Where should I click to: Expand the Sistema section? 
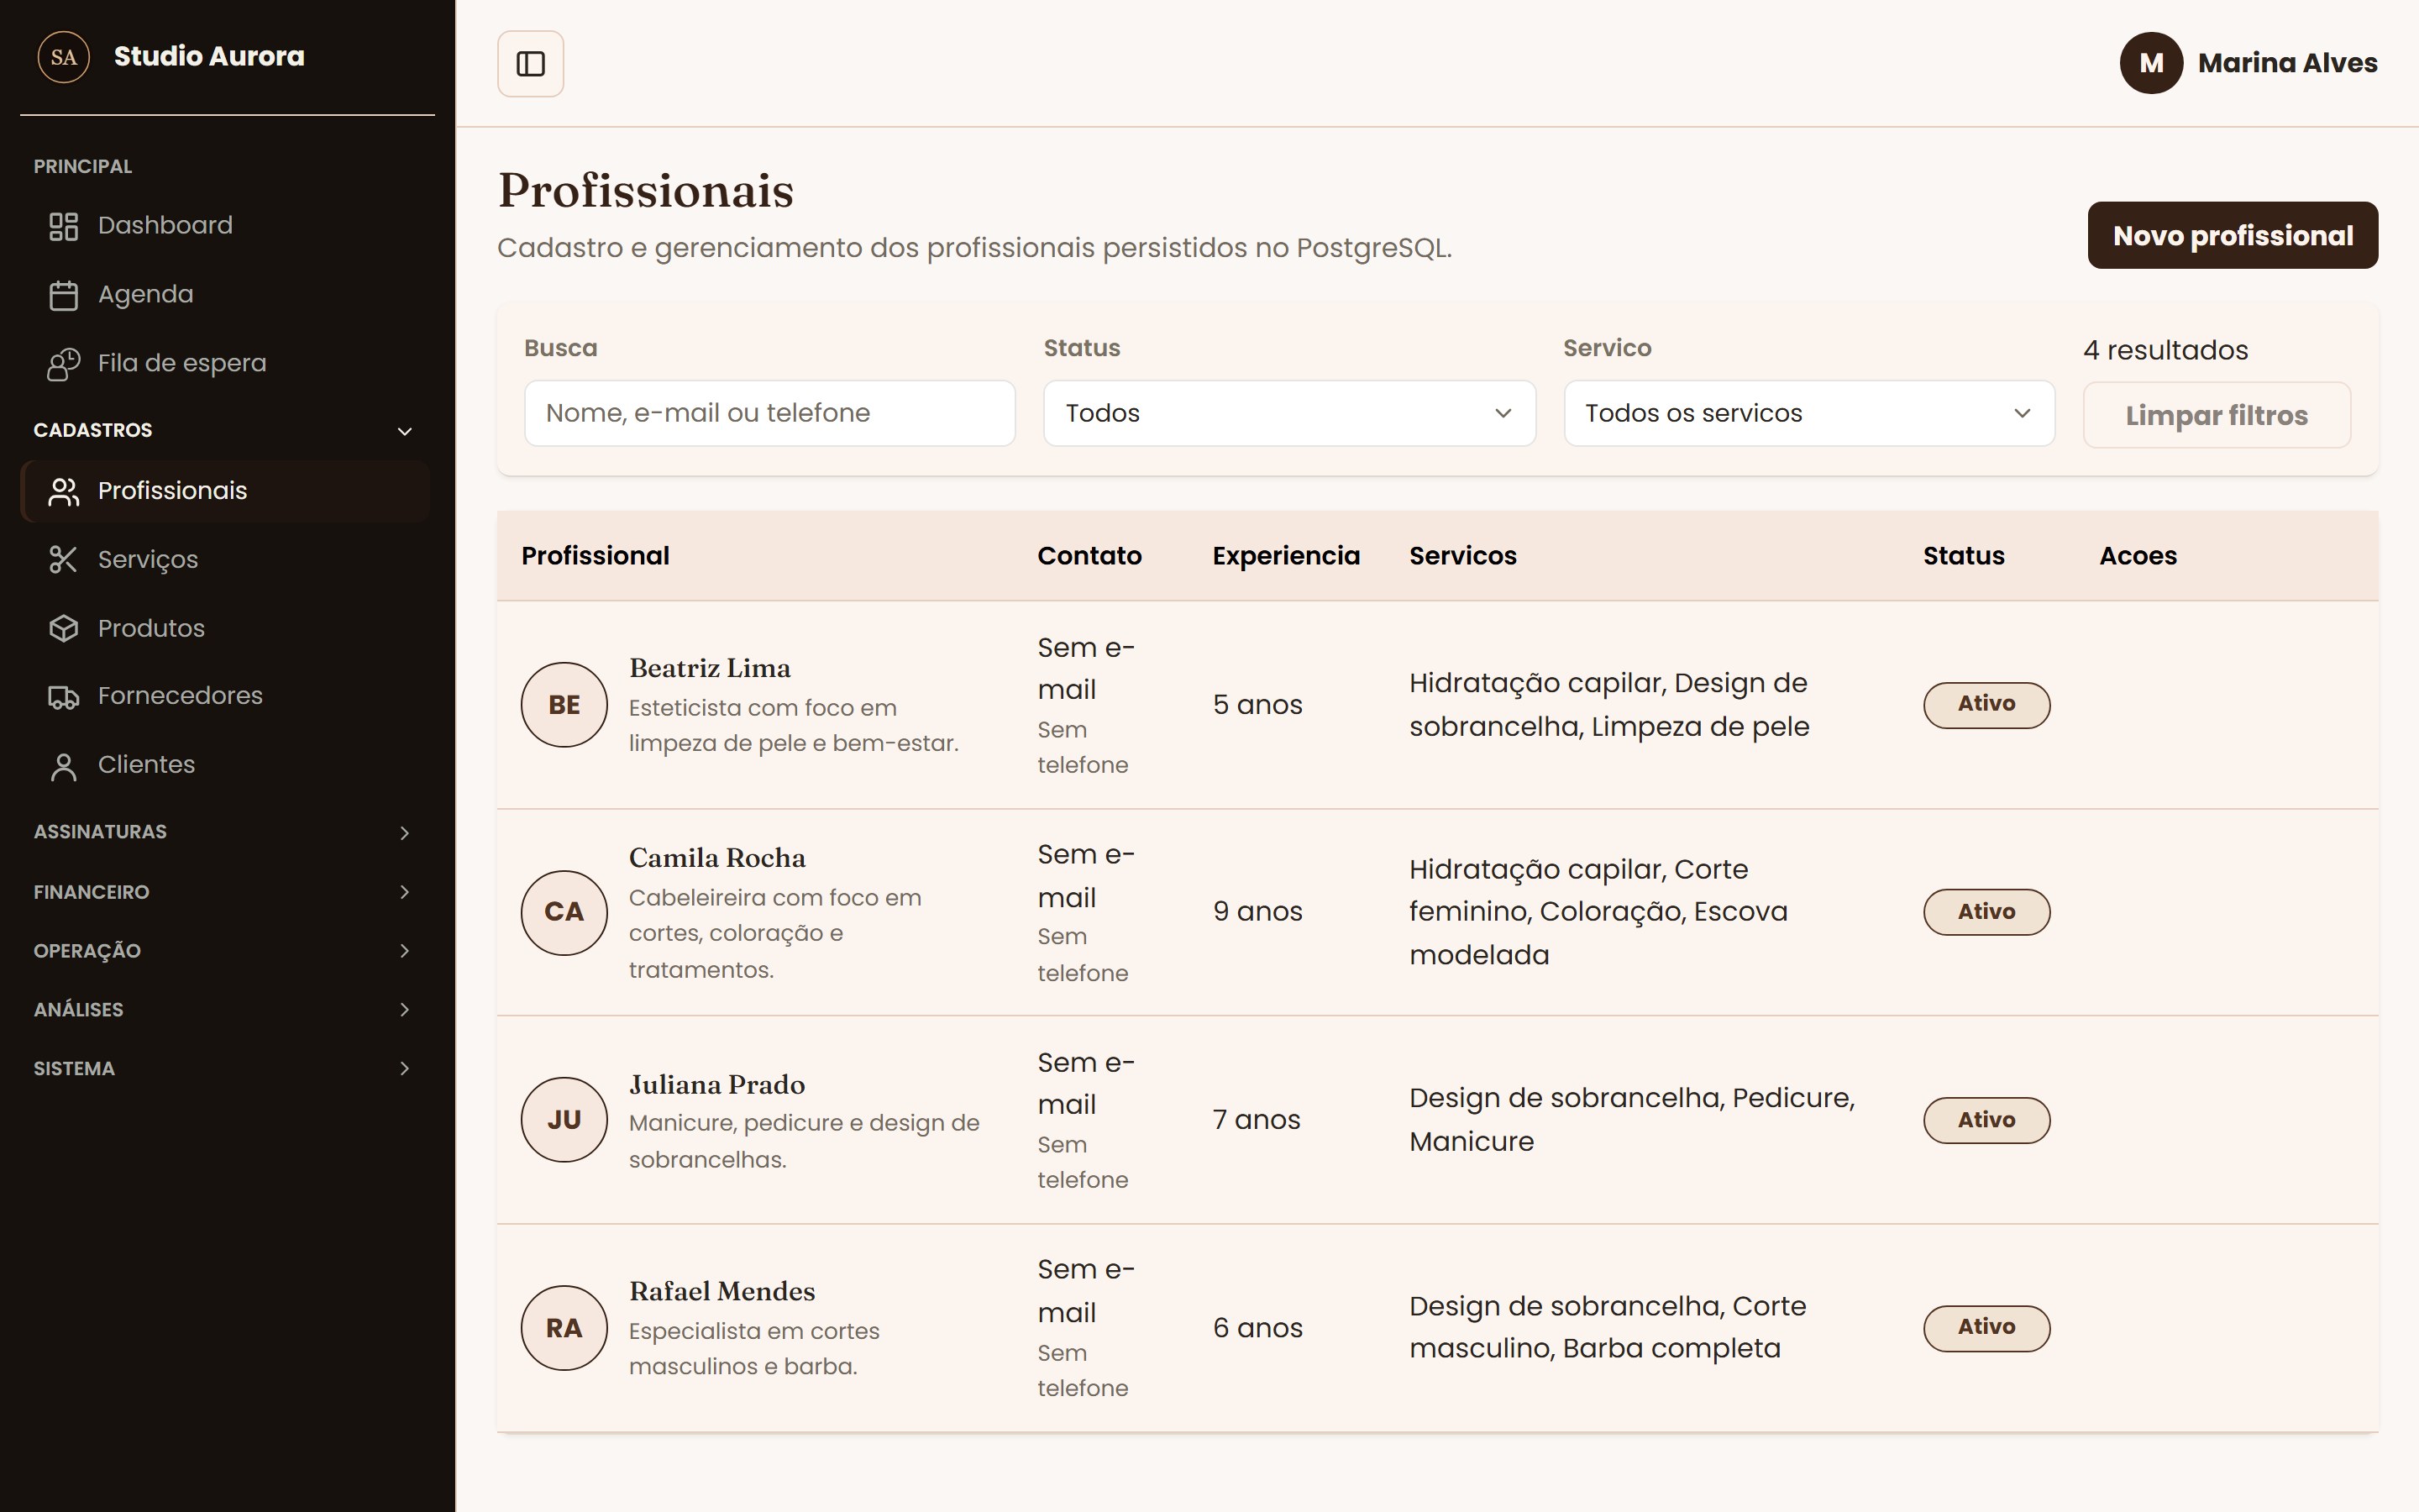[x=225, y=1069]
